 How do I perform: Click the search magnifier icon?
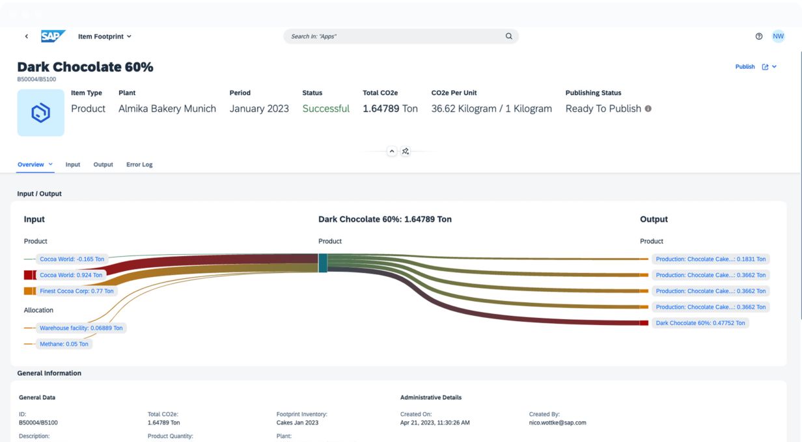(509, 36)
